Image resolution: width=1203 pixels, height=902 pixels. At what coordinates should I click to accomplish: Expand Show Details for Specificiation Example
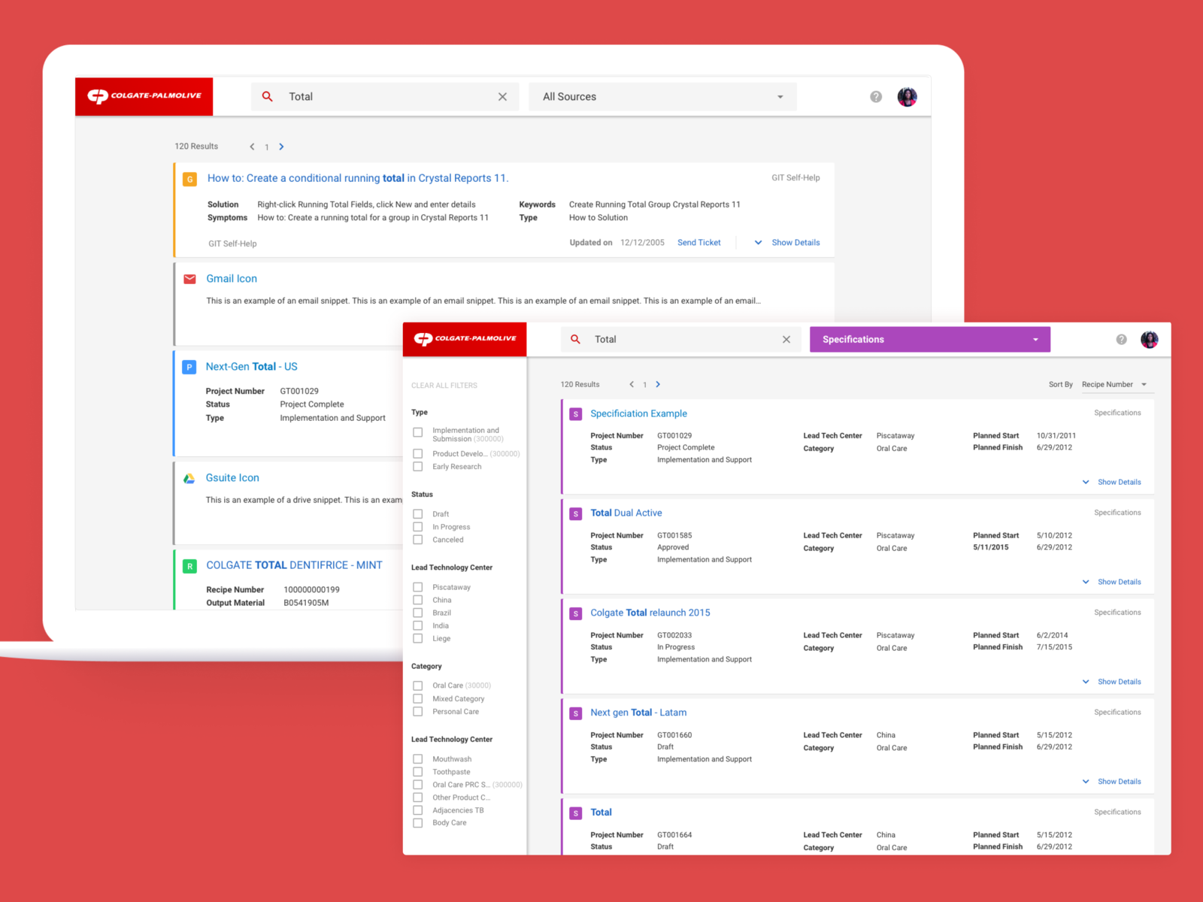(1111, 483)
